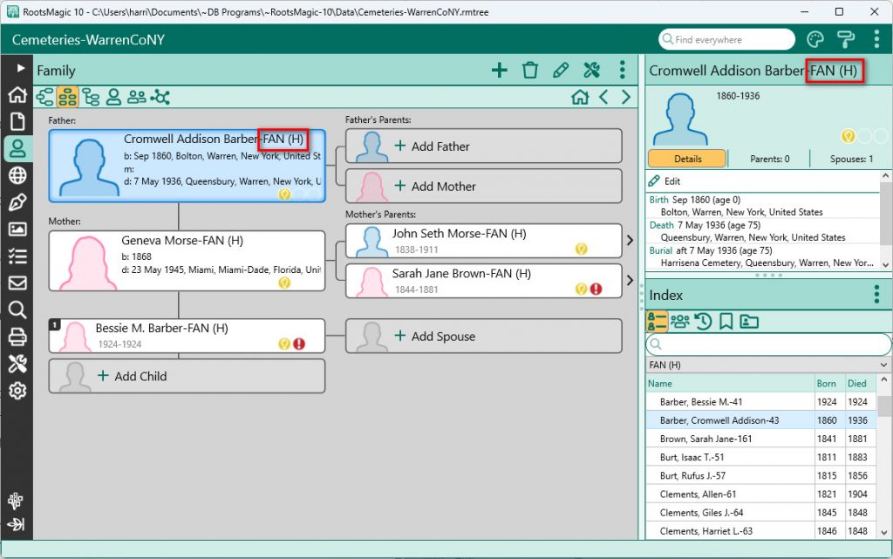
Task: Select the Family view icon
Action: [x=67, y=98]
